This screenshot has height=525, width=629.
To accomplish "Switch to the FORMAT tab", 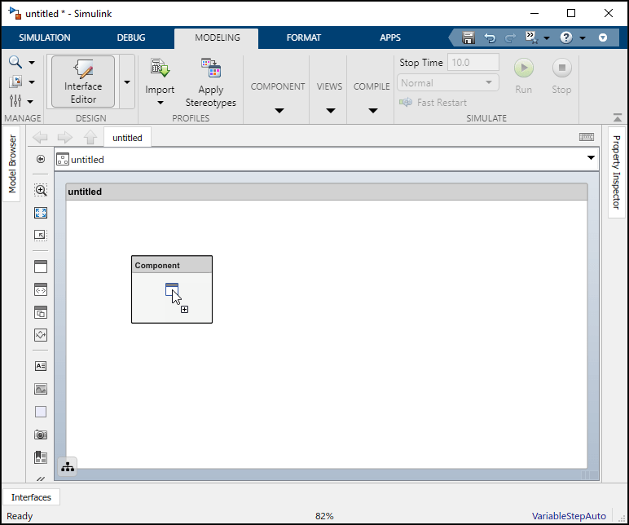I will coord(304,37).
